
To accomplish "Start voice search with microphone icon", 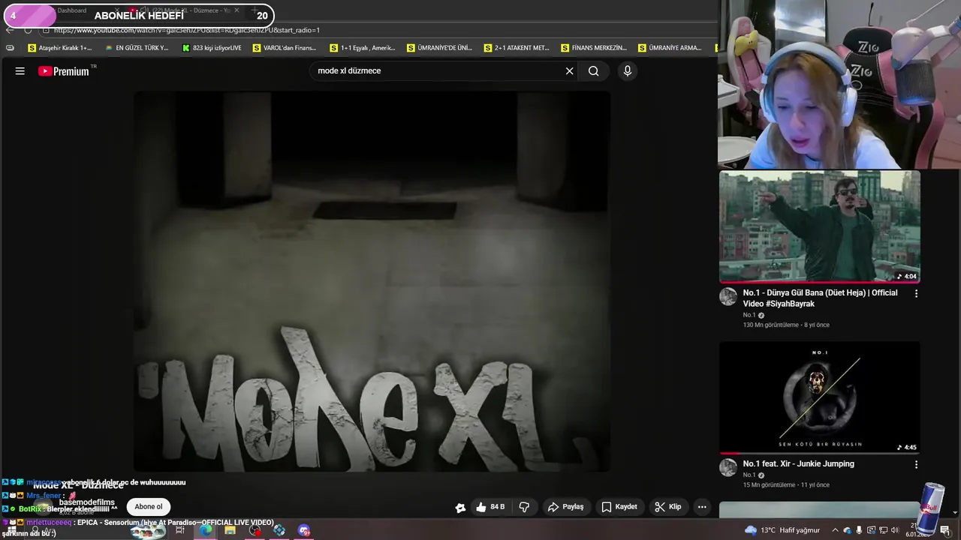I will 628,71.
